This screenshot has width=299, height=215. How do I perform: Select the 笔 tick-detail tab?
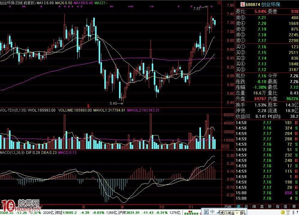tap(238, 207)
